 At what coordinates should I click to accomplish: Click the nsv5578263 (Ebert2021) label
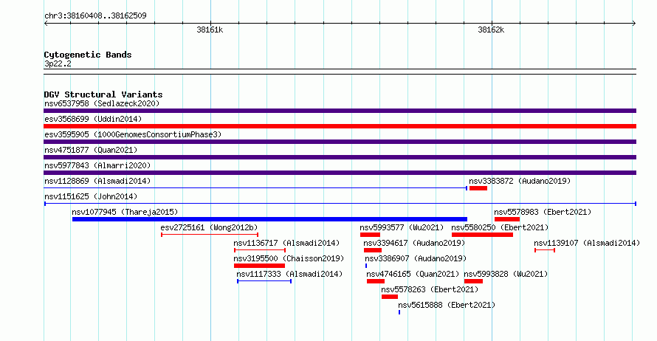[x=430, y=289]
